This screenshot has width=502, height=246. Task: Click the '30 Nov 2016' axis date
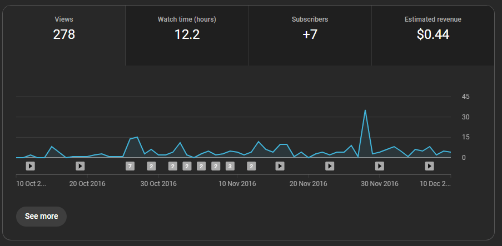pyautogui.click(x=380, y=184)
